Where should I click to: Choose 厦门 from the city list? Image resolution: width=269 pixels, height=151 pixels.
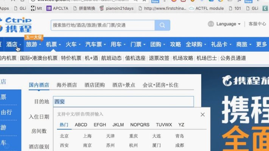[157, 145]
